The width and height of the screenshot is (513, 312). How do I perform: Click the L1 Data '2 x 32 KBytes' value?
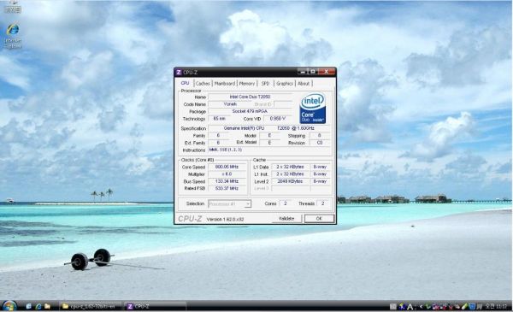point(290,167)
